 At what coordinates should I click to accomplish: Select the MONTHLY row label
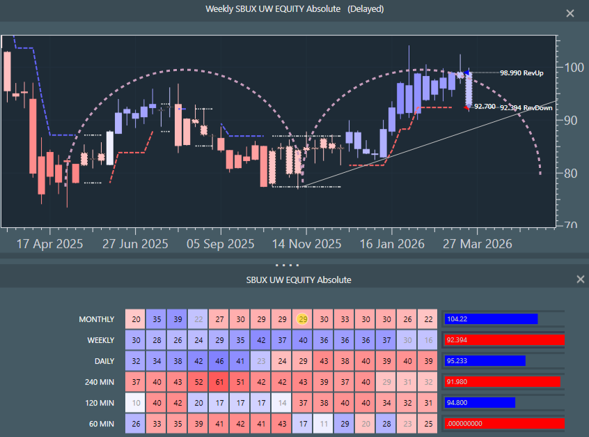point(97,319)
